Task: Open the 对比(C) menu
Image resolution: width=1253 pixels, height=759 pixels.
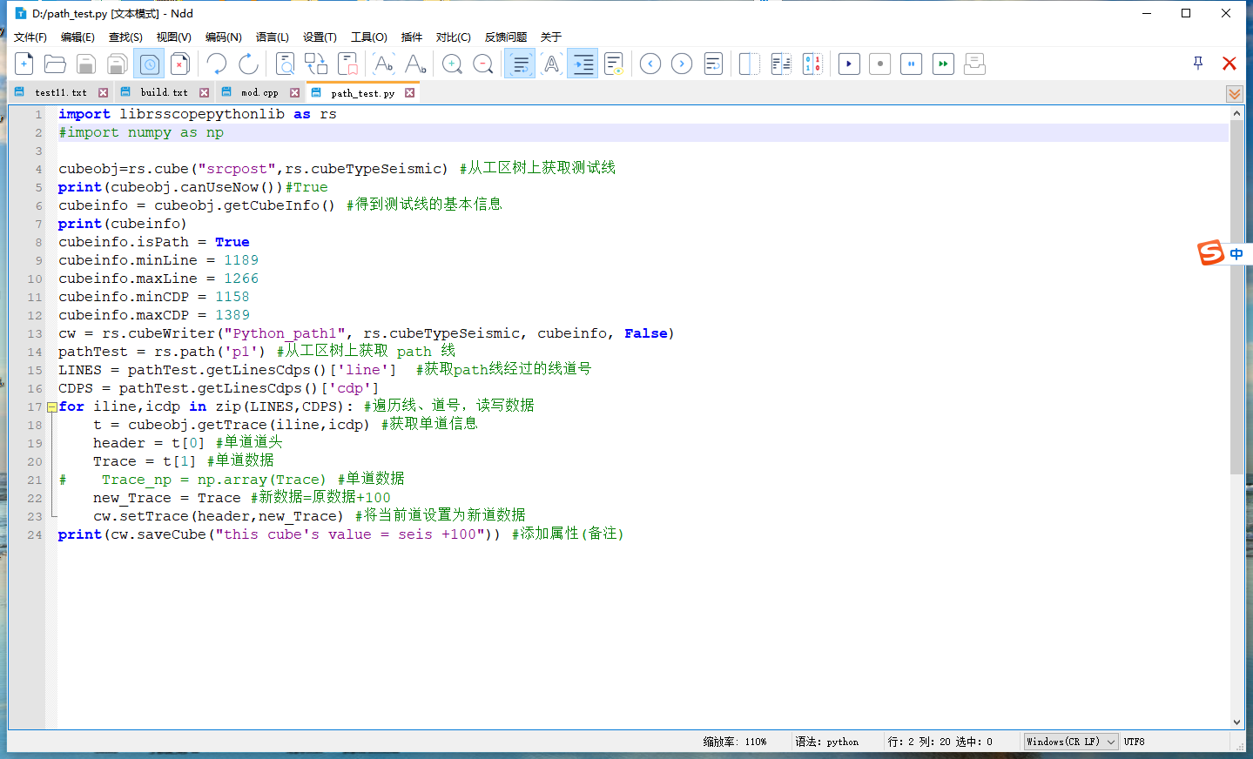Action: point(454,37)
